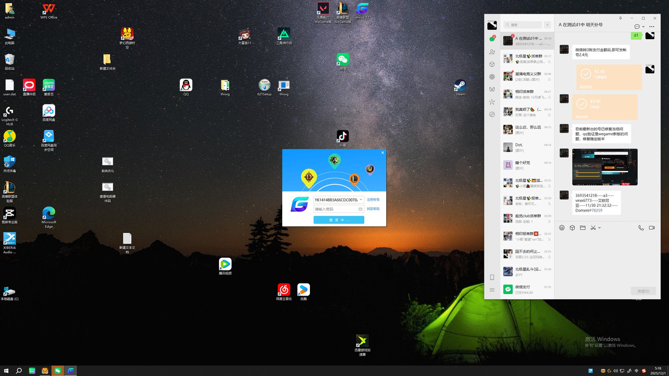Select the 疯批club派单群 chat

click(x=527, y=218)
